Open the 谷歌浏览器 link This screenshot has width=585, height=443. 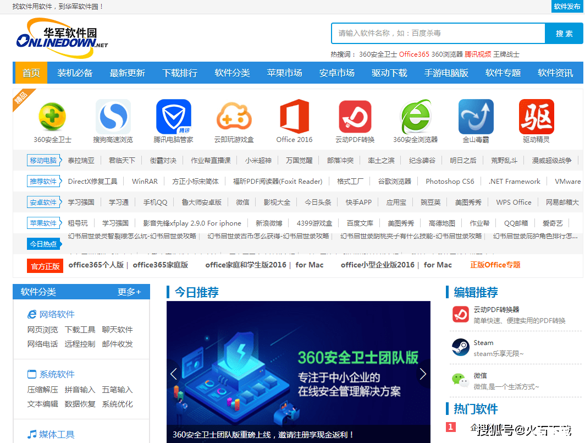(394, 181)
